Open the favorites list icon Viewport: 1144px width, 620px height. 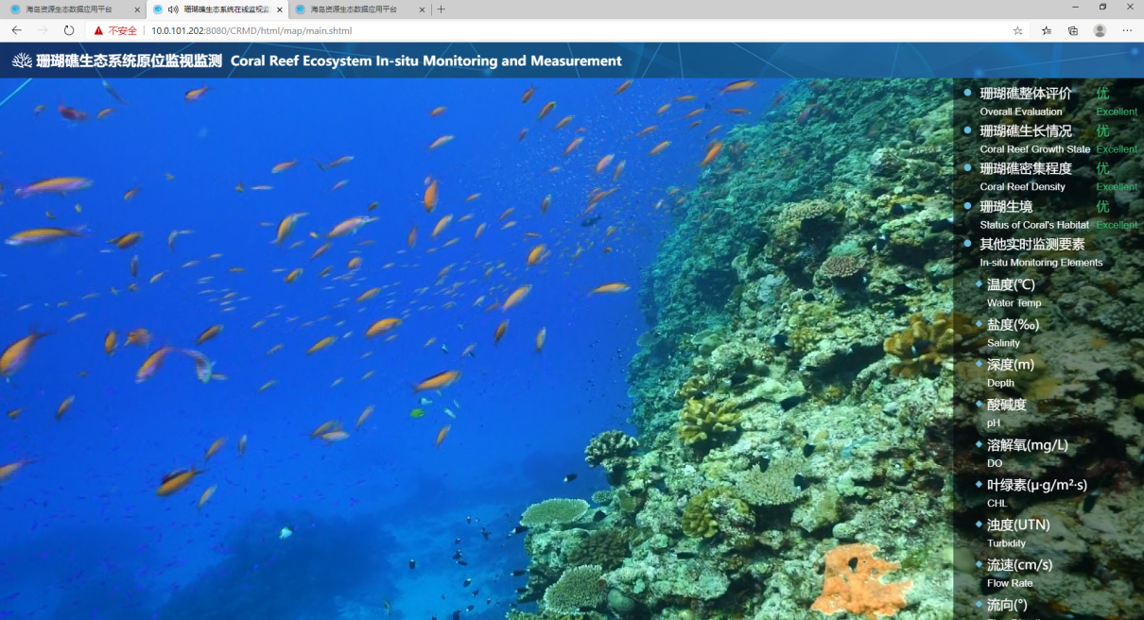pyautogui.click(x=1047, y=30)
